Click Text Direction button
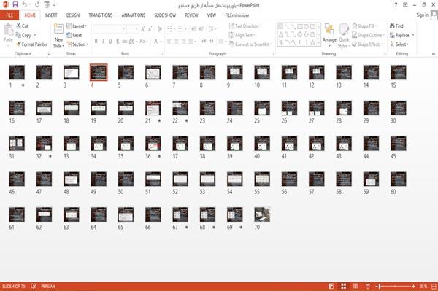Image resolution: width=438 pixels, height=291 pixels. pyautogui.click(x=245, y=26)
